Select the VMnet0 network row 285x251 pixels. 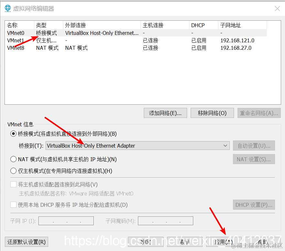(x=136, y=33)
